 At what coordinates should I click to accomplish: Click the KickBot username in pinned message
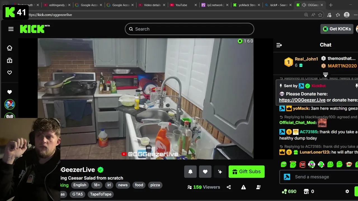coord(318,86)
